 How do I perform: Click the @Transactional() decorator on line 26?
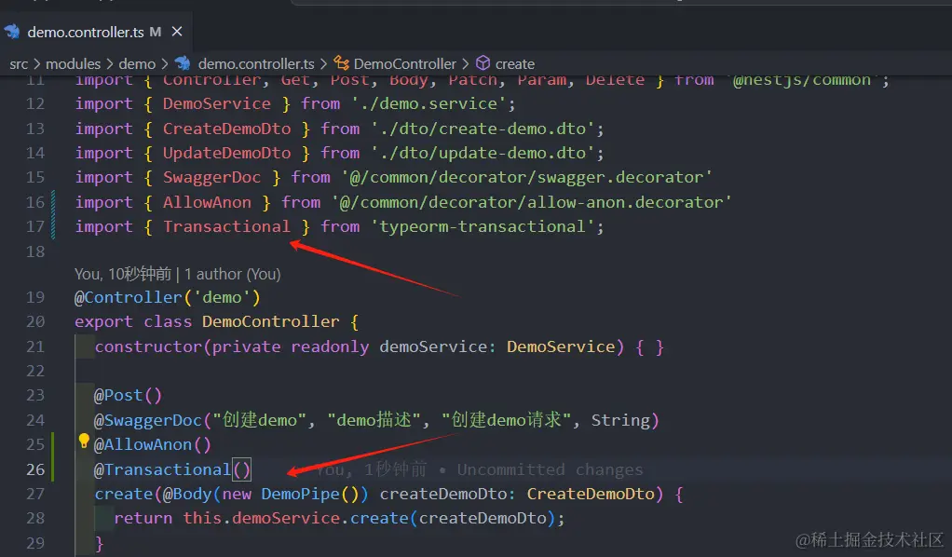(x=172, y=469)
